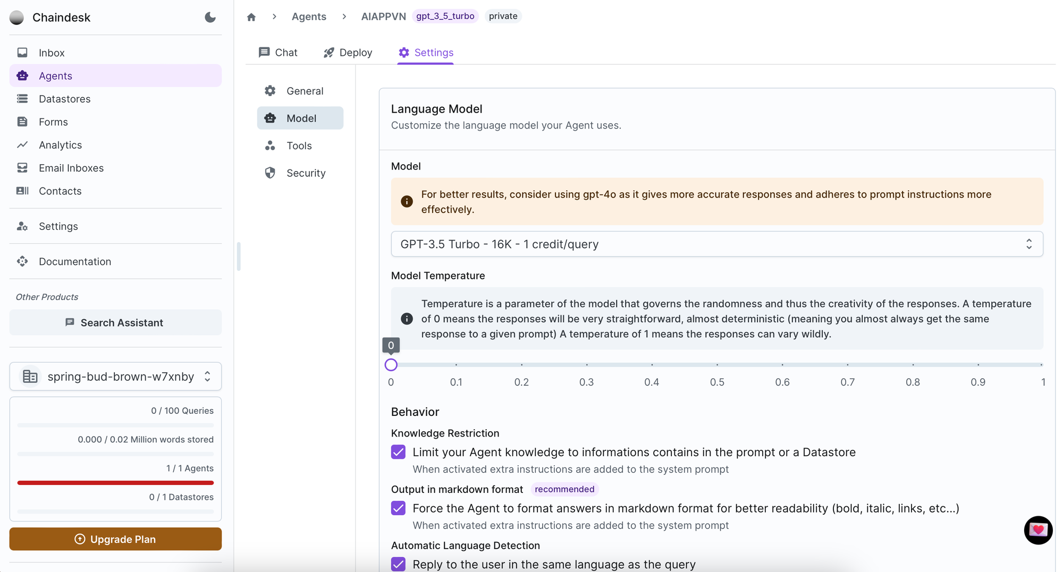This screenshot has height=572, width=1063.
Task: Click the Language Model heading
Action: click(x=436, y=109)
